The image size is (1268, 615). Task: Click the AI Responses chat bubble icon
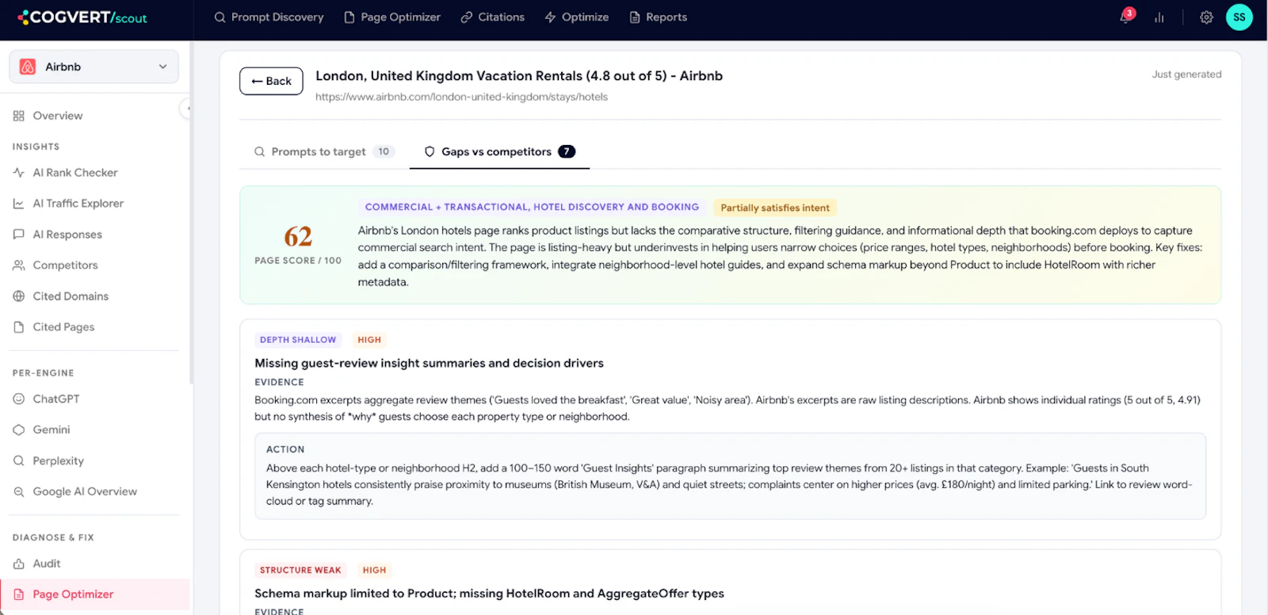(19, 235)
